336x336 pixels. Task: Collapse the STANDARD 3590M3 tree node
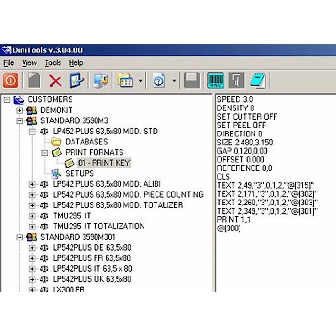(20, 121)
